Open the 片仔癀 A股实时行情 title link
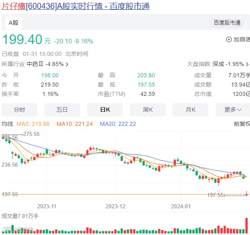This screenshot has width=250, height=235. click(x=76, y=6)
